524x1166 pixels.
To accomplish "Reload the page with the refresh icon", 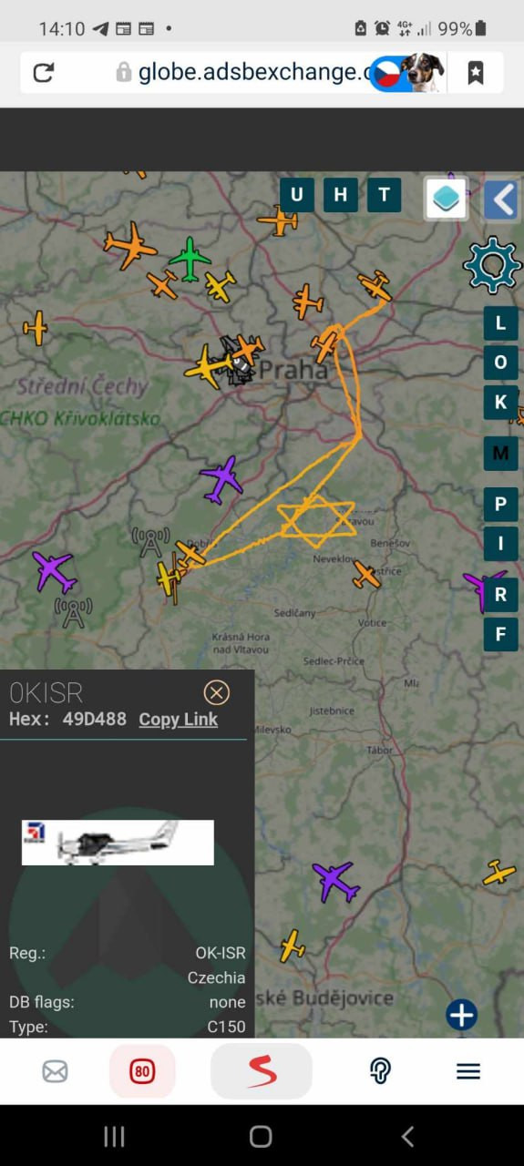I will coord(43,73).
